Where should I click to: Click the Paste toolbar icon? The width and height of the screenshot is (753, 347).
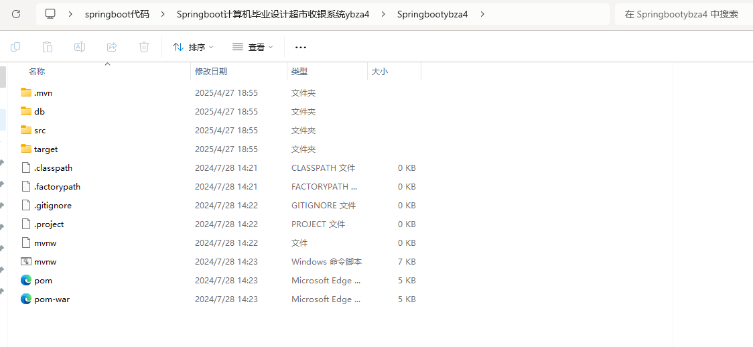pos(48,46)
